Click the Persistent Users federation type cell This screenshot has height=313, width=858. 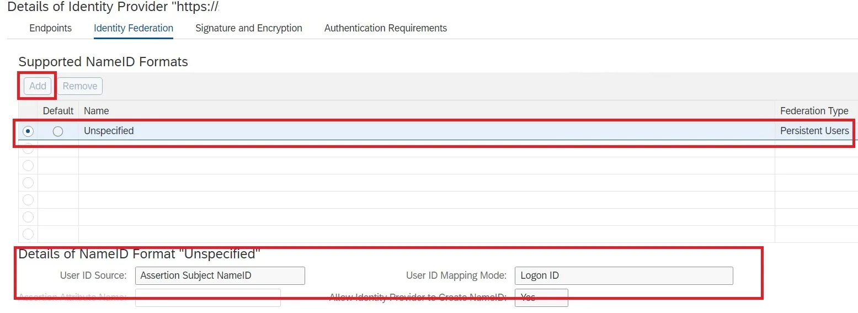coord(814,131)
